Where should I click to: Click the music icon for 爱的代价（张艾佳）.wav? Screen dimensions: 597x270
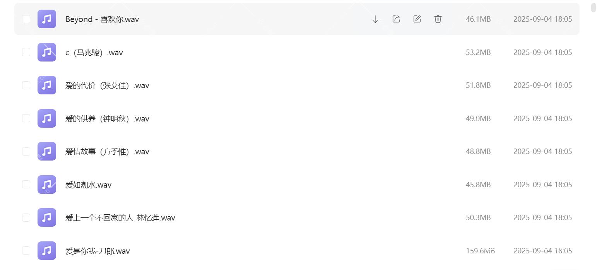tap(46, 85)
